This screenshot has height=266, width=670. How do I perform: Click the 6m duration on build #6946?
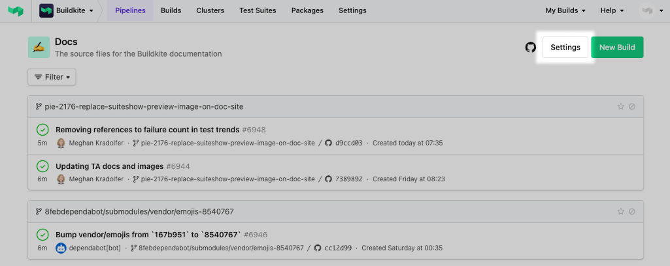[42, 248]
